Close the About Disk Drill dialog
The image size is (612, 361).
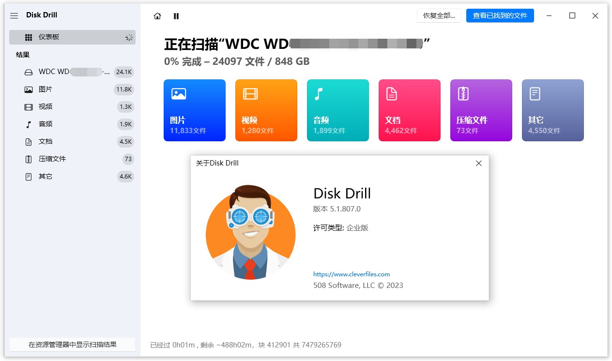[x=478, y=163]
